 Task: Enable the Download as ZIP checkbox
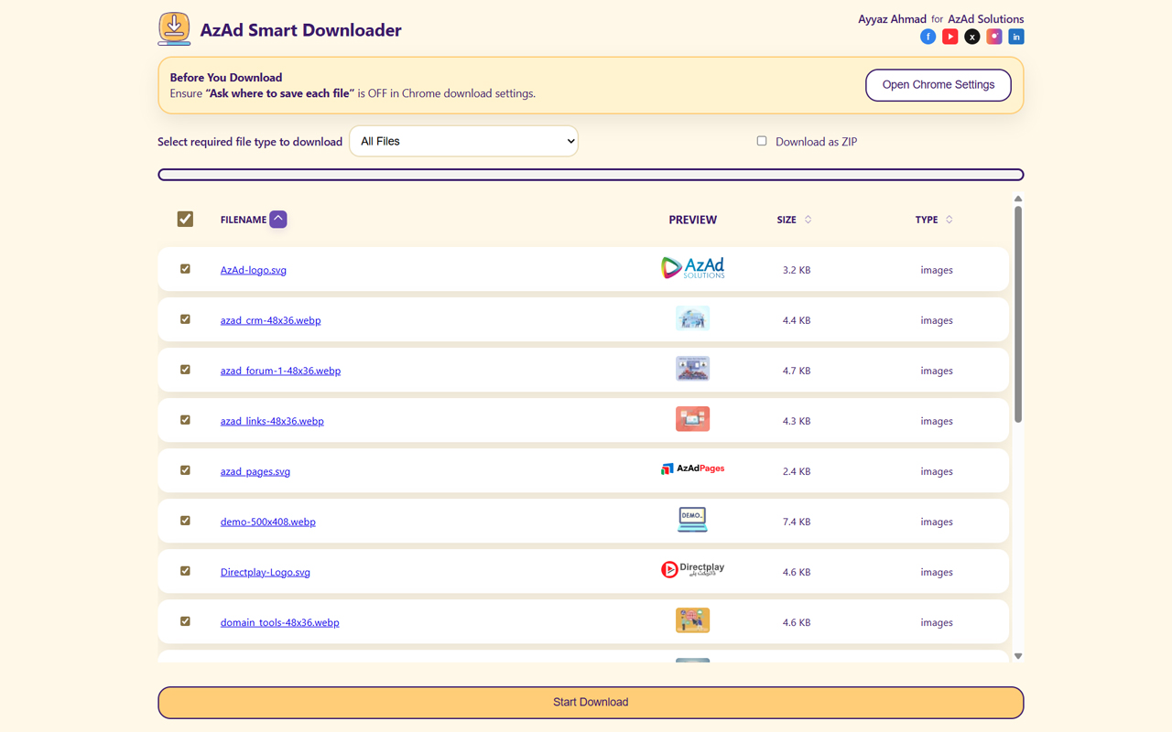coord(761,141)
